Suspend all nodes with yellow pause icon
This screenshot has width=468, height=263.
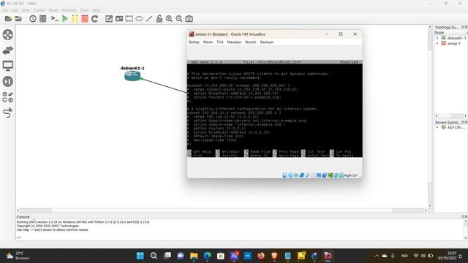tap(75, 19)
